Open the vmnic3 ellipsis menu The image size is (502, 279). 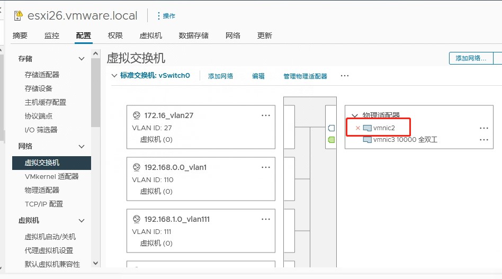point(484,140)
